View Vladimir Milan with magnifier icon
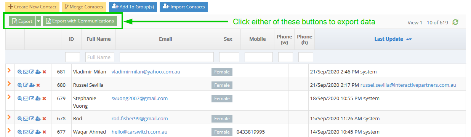Screen dimensions: 471x137 click(20, 72)
